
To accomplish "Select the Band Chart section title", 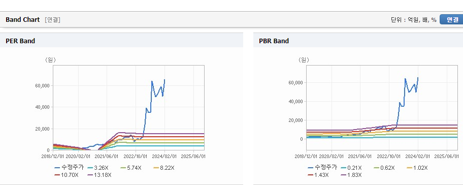I will 22,19.
